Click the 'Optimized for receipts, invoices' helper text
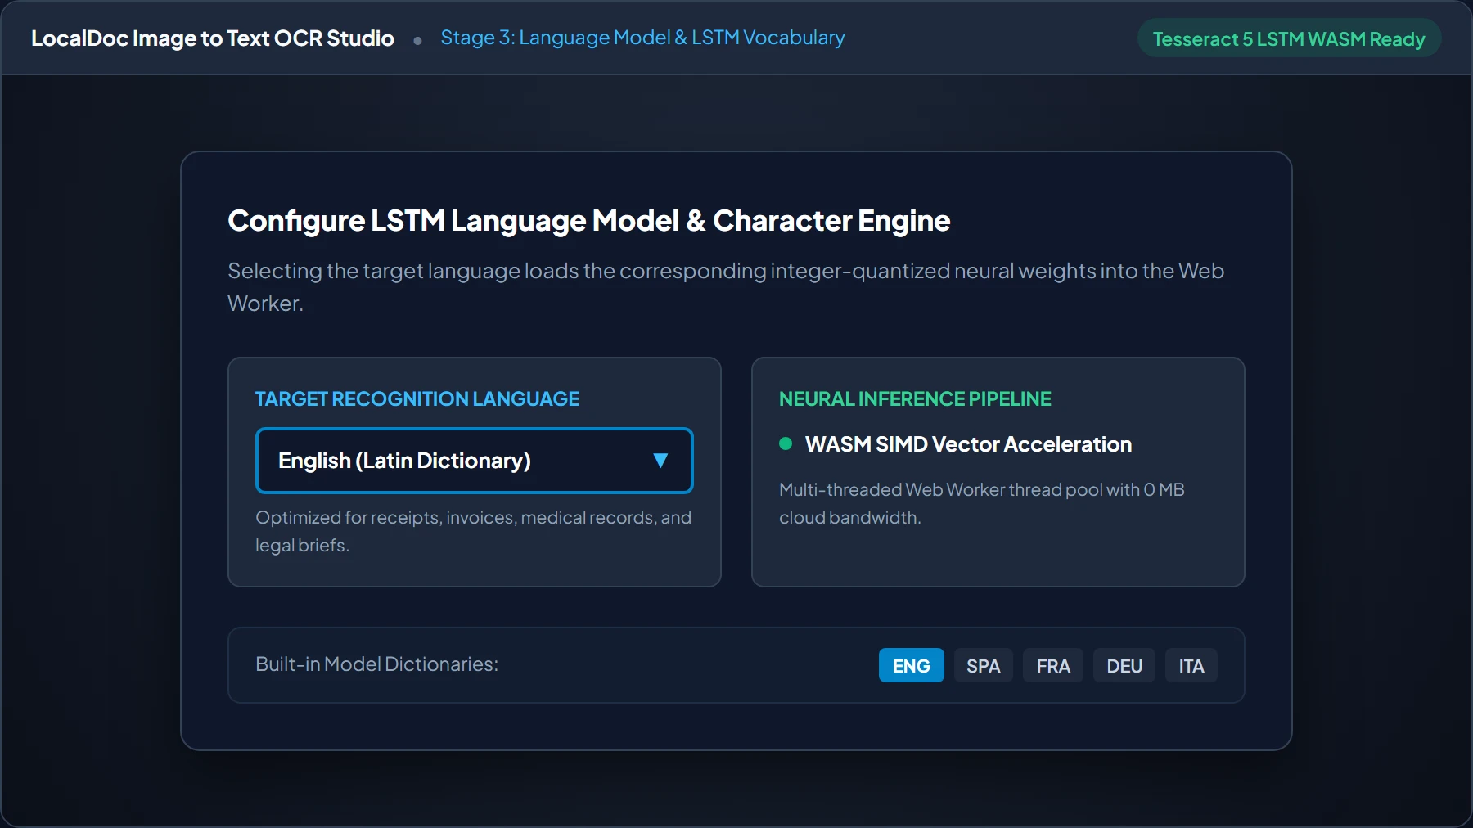The width and height of the screenshot is (1473, 828). tap(474, 531)
